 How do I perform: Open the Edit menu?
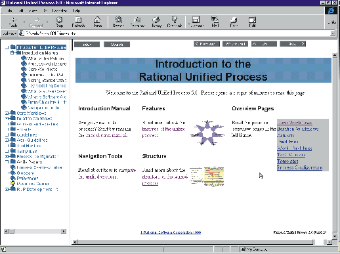pyautogui.click(x=21, y=11)
